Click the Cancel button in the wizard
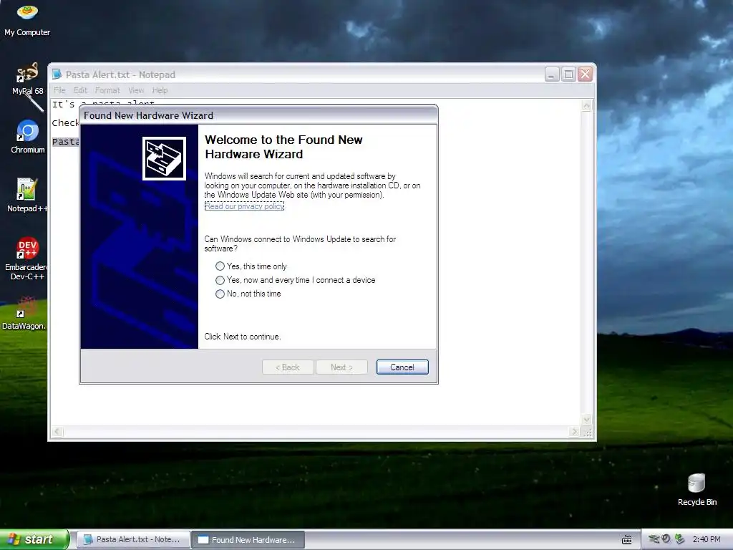The image size is (733, 550). click(x=402, y=367)
